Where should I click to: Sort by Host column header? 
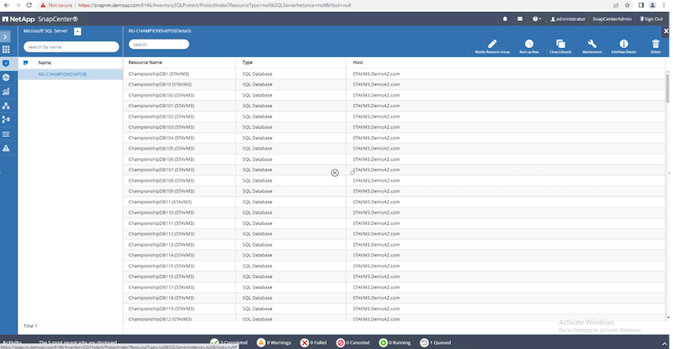coord(358,62)
